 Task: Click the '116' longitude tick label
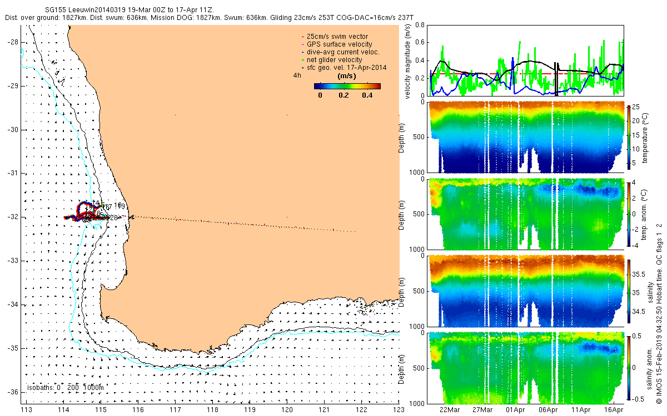tap(138, 409)
